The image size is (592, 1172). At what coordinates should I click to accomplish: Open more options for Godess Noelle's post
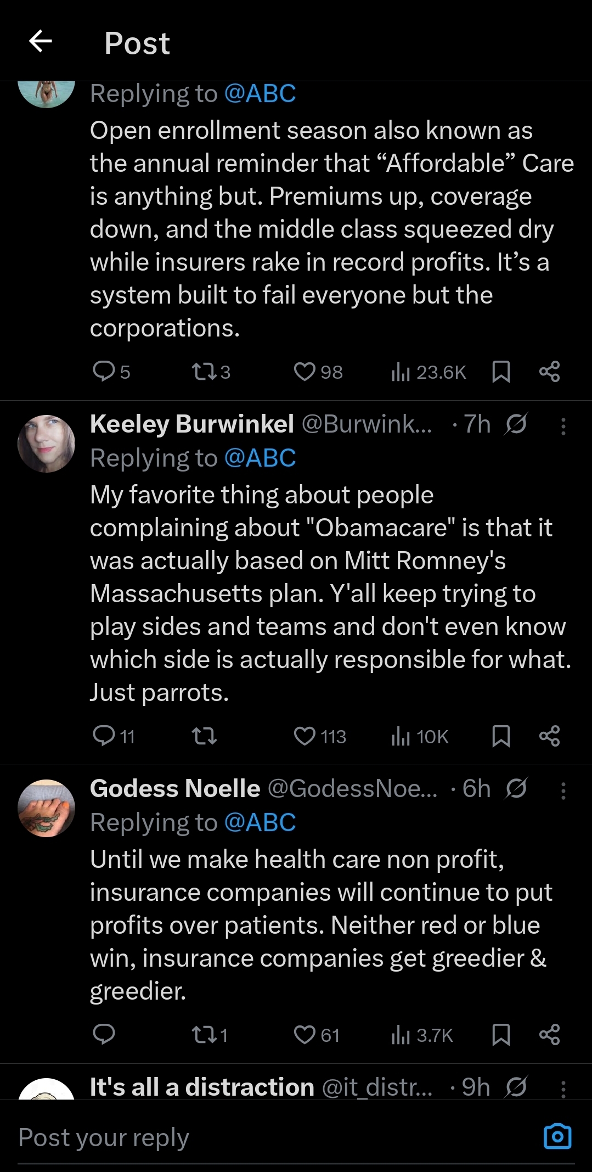[x=563, y=790]
